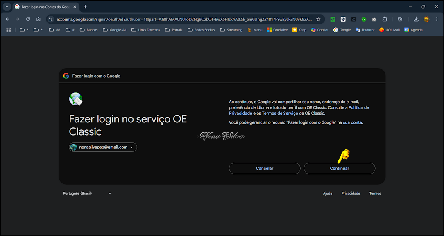The width and height of the screenshot is (444, 236).
Task: Open the downloads icon in the toolbar
Action: [416, 19]
